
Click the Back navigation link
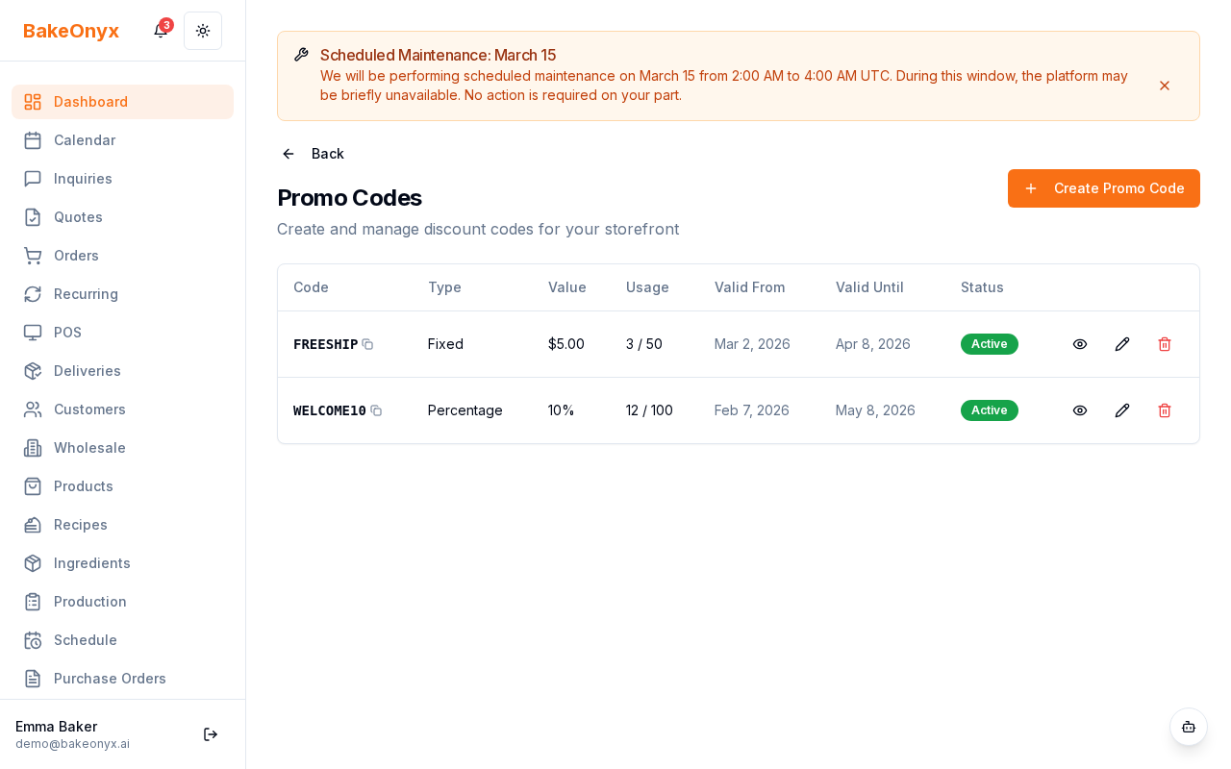pos(312,154)
